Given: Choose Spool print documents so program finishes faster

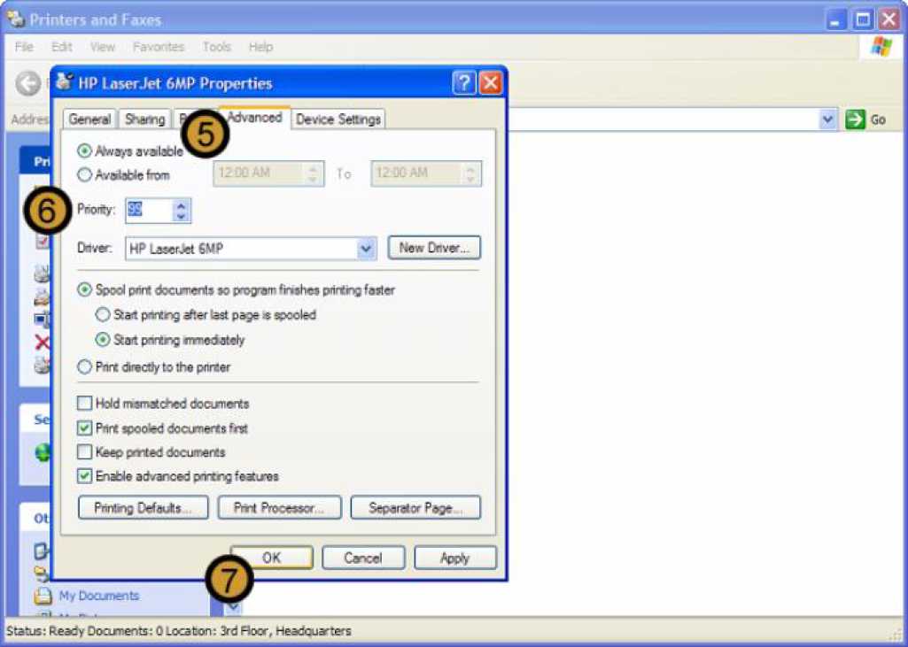Looking at the screenshot, I should coord(84,289).
